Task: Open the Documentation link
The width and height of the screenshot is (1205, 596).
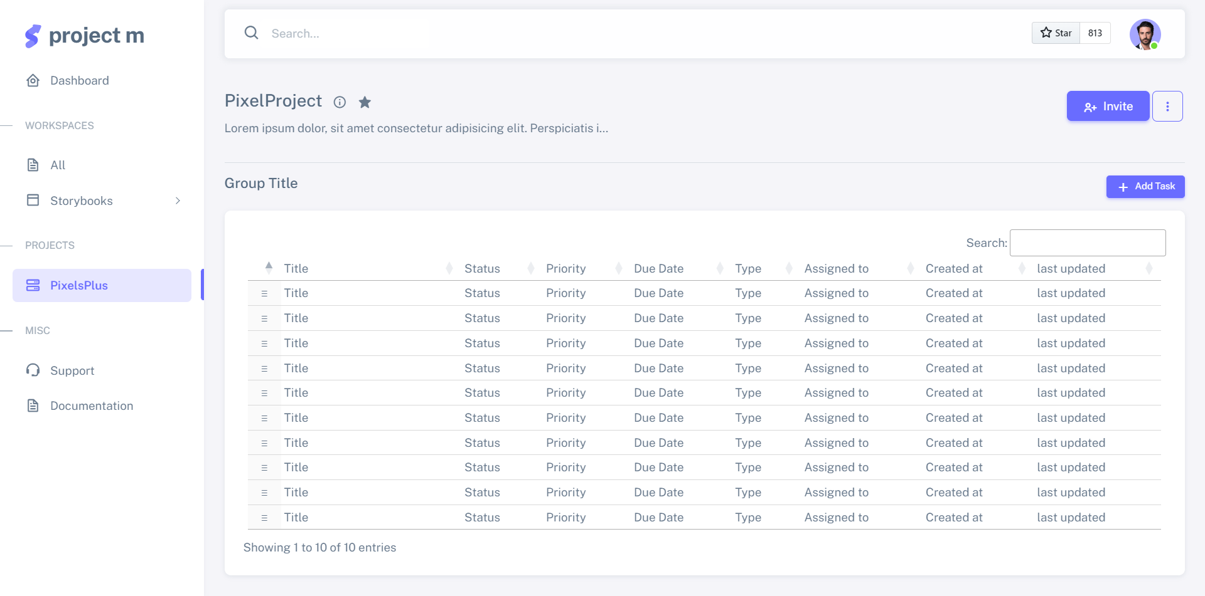Action: 91,406
